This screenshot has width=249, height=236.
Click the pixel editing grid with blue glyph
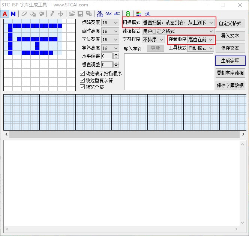pyautogui.click(x=39, y=55)
